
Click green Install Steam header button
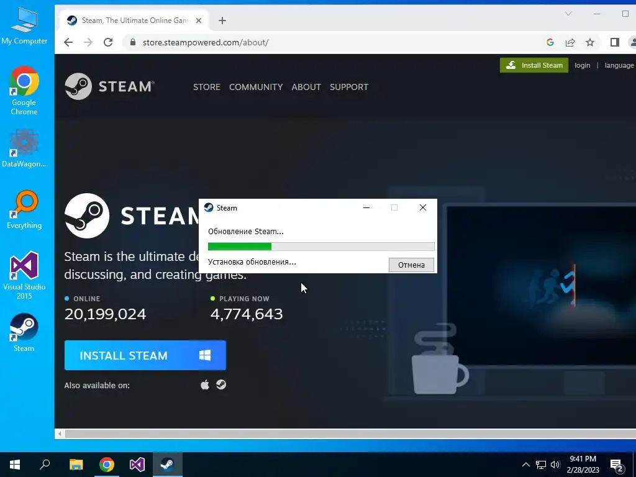click(534, 65)
